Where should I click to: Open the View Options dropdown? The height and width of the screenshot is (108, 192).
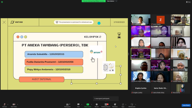[112, 1]
